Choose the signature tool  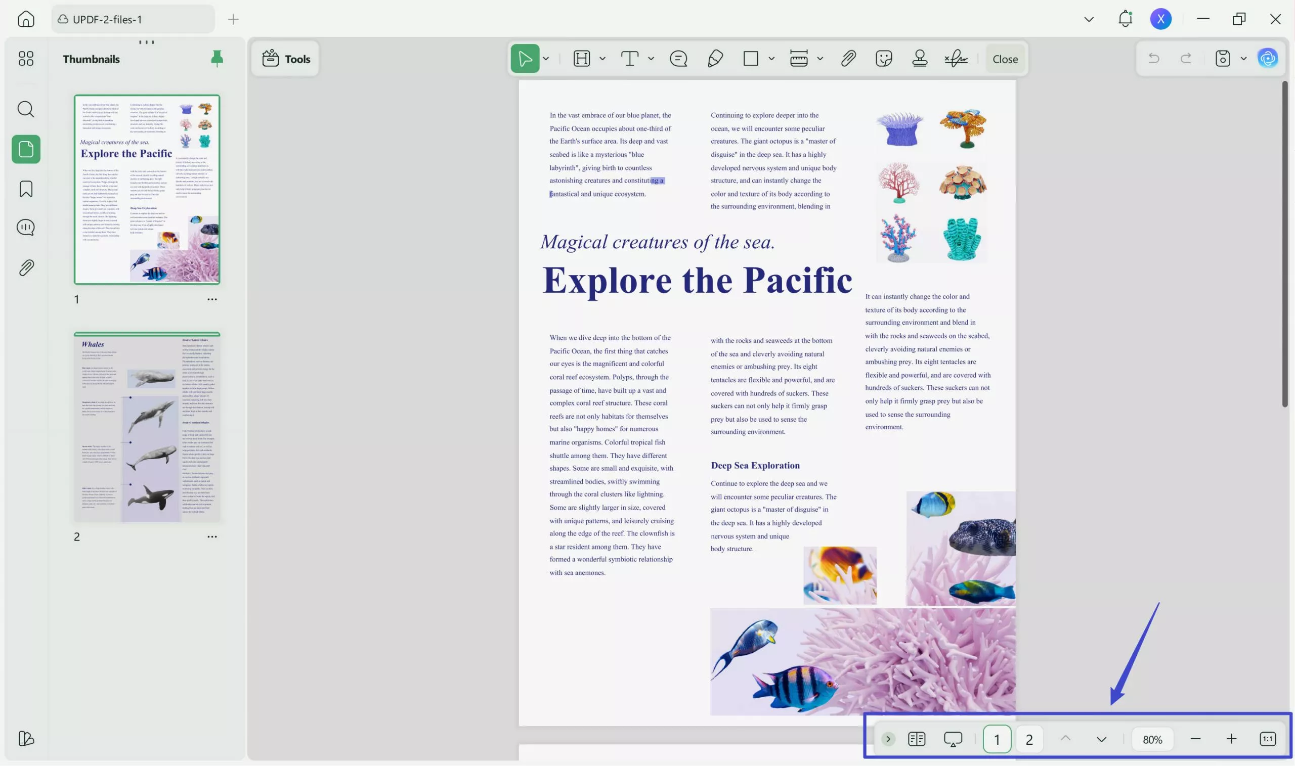(956, 59)
